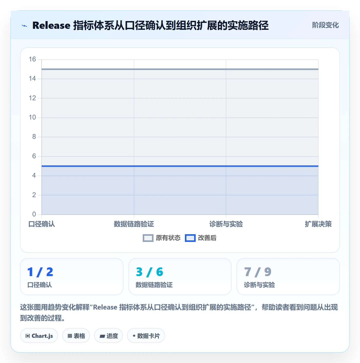
Task: Click the 数据卡片 tag
Action: tap(146, 336)
